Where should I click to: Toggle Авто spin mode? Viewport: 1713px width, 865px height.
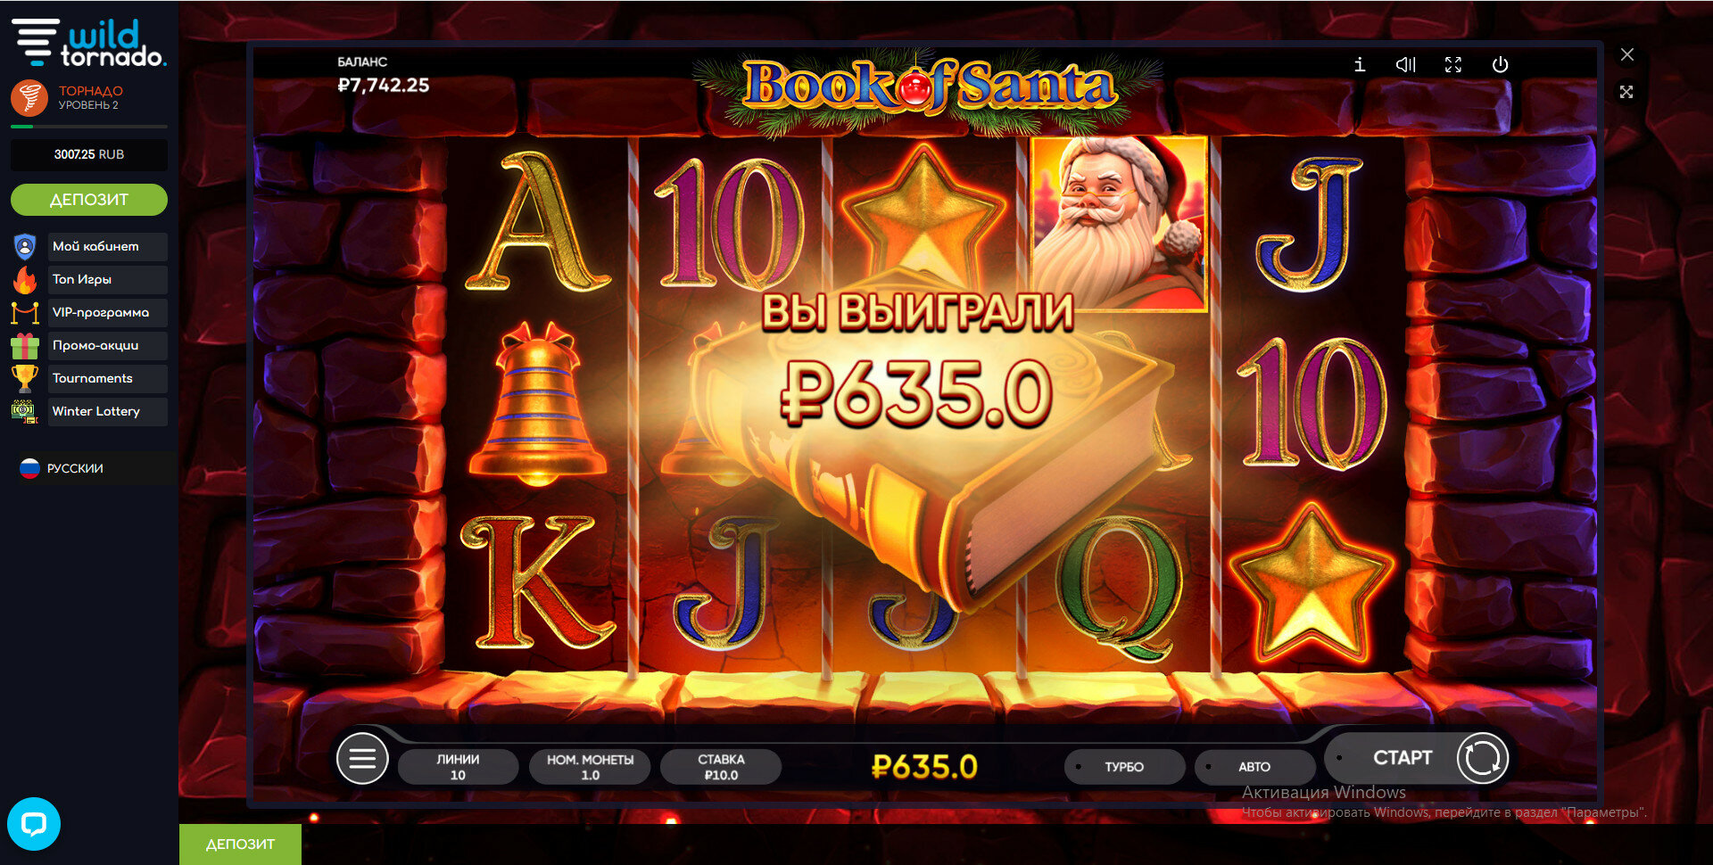click(x=1254, y=767)
